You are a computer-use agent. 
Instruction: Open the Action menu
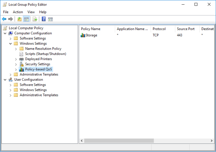point(18,12)
